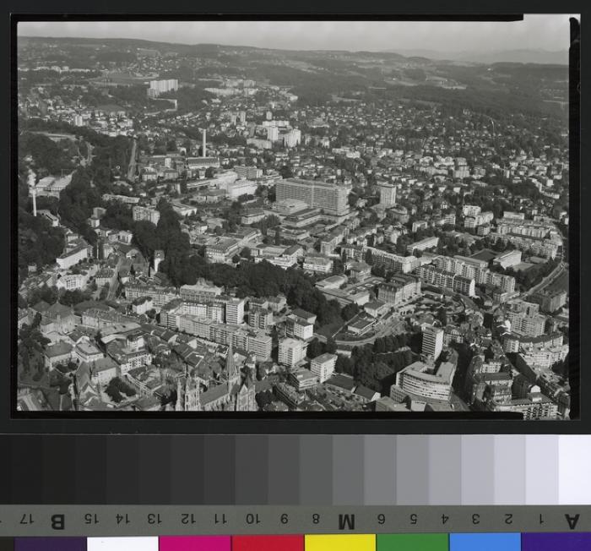Click the letter 'B' on the gray scale
The image size is (591, 551).
click(x=57, y=522)
